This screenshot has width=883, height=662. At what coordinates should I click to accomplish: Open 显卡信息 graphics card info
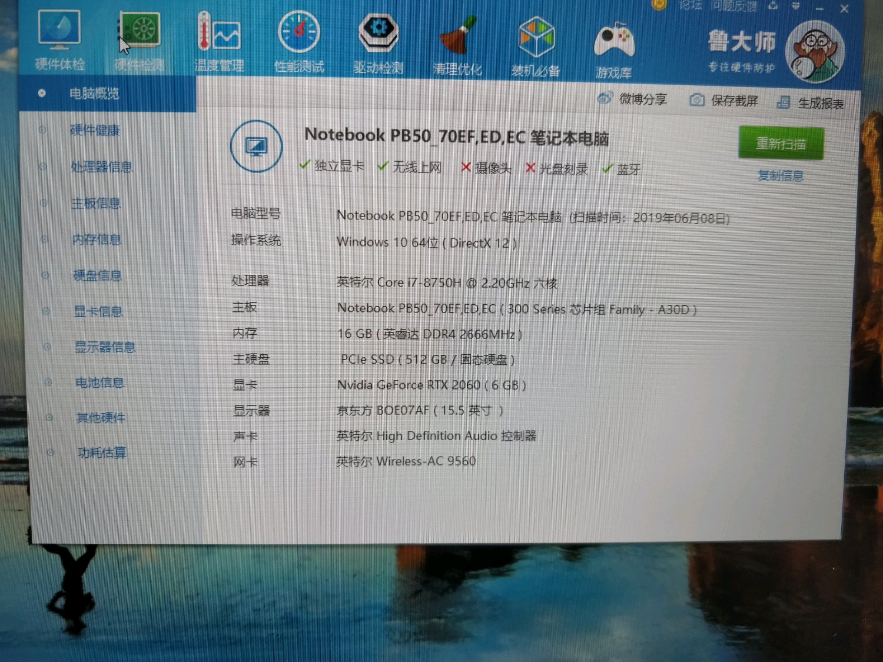(98, 311)
